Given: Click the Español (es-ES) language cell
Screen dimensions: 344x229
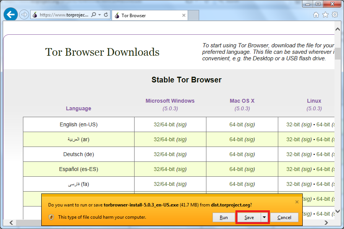Looking at the screenshot, I should [78, 169].
